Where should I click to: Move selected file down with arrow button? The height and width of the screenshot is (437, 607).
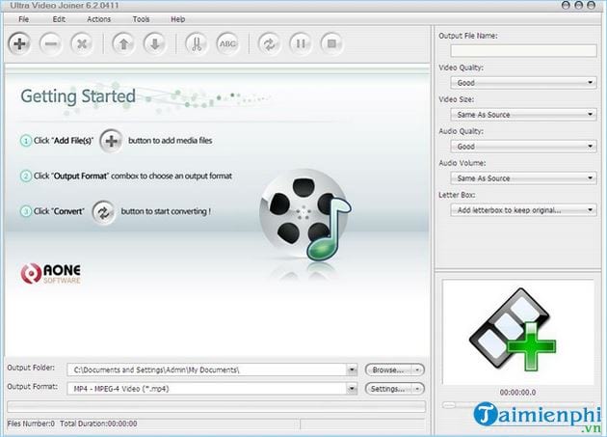[155, 43]
